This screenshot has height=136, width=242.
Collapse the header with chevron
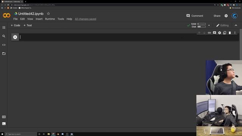236,25
